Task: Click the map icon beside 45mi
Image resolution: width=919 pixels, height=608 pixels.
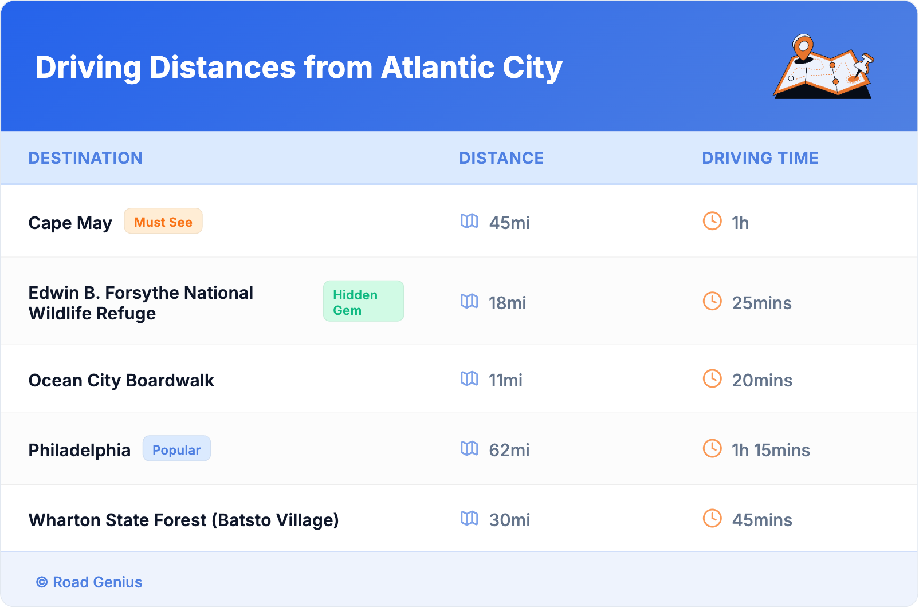Action: click(469, 221)
